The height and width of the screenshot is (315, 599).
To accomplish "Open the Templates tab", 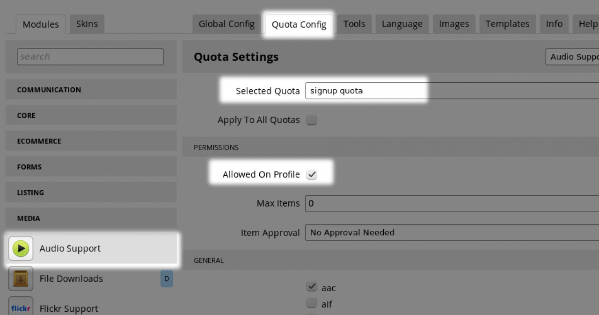I will 507,24.
